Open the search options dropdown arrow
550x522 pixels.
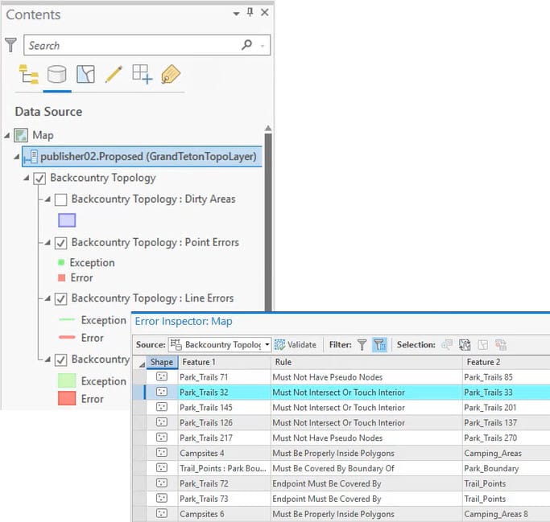point(263,46)
